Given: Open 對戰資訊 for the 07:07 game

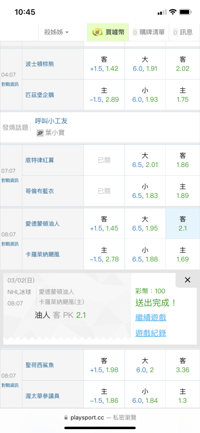Looking at the screenshot, I should click(x=10, y=180).
